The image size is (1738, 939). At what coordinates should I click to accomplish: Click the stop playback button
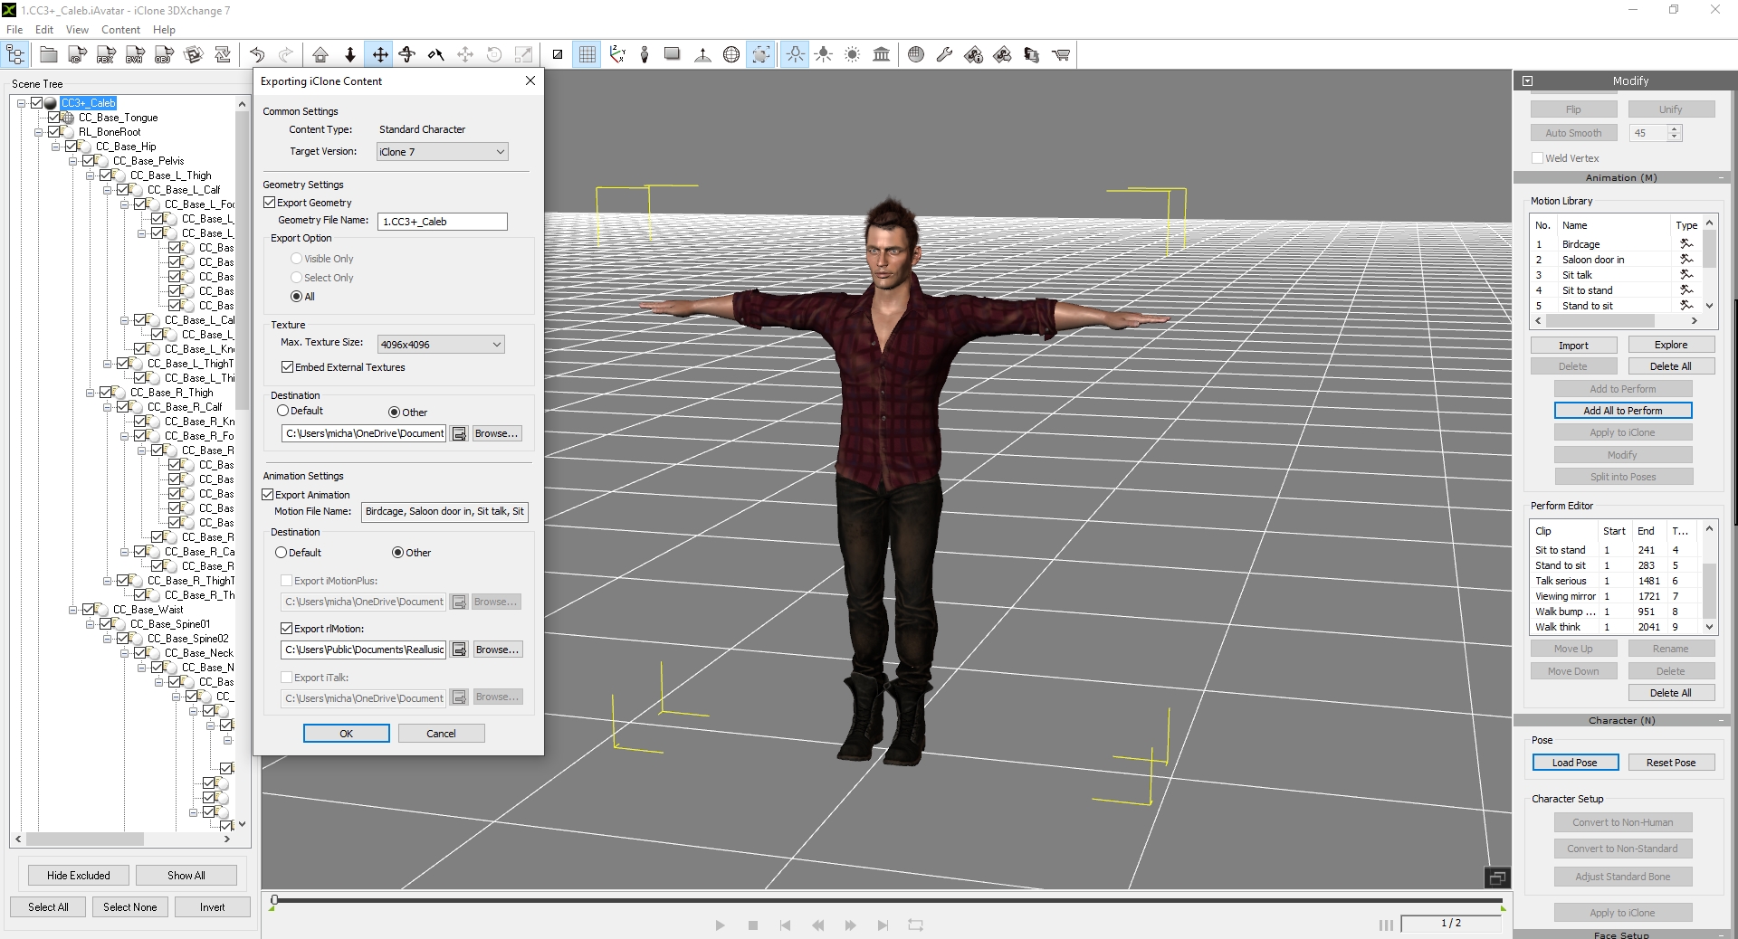(752, 925)
